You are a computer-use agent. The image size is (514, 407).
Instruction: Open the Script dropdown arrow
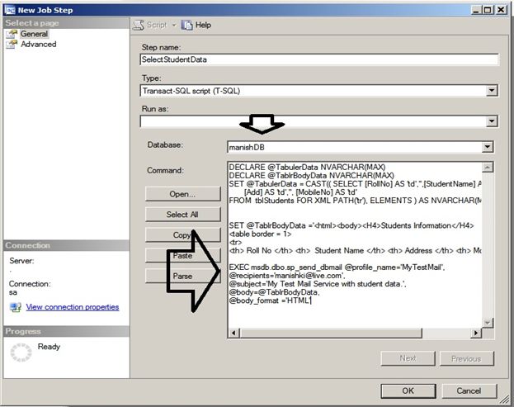[x=174, y=26]
